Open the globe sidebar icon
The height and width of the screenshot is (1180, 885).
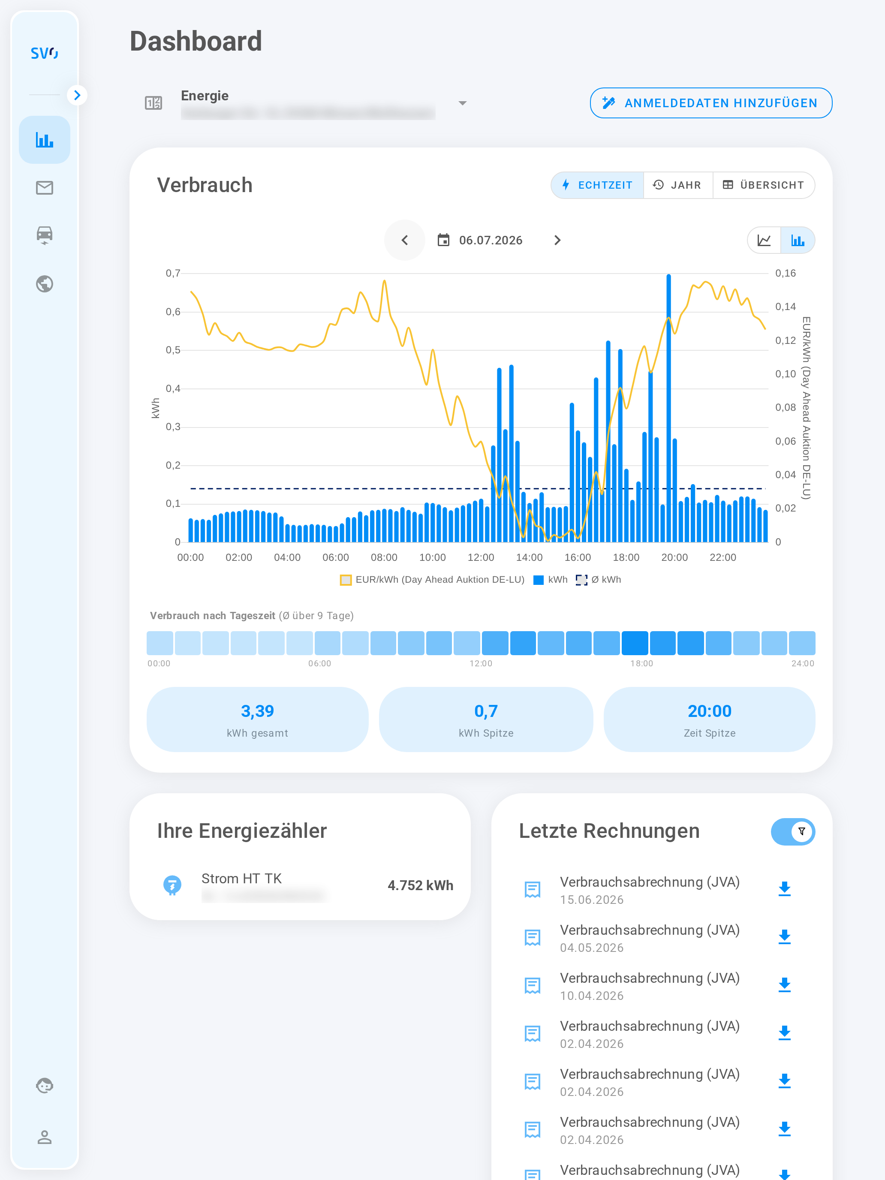point(45,284)
